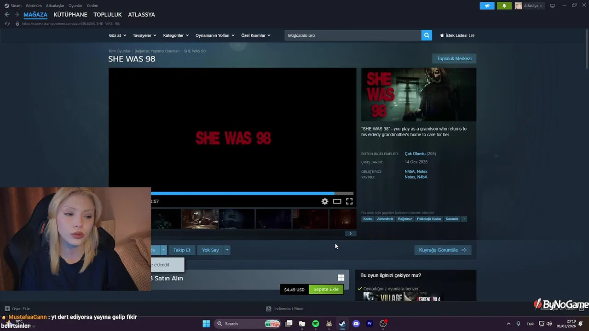Click the blue announcements megaphone icon
Viewport: 589px width, 331px height.
[x=487, y=6]
